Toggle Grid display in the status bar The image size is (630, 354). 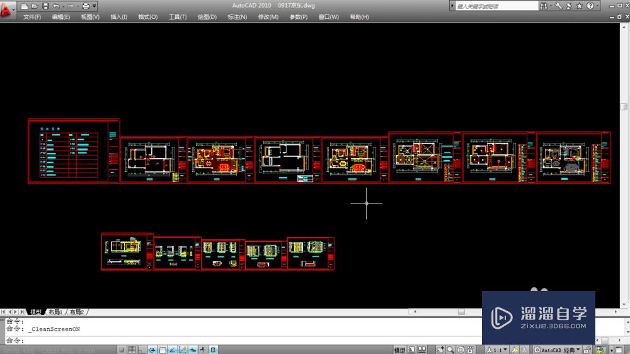coord(132,350)
